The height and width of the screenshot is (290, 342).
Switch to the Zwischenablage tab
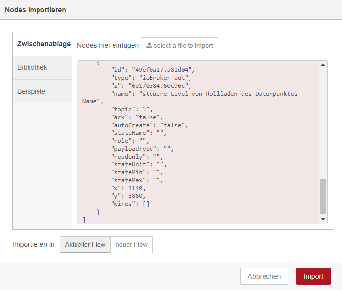(x=43, y=44)
